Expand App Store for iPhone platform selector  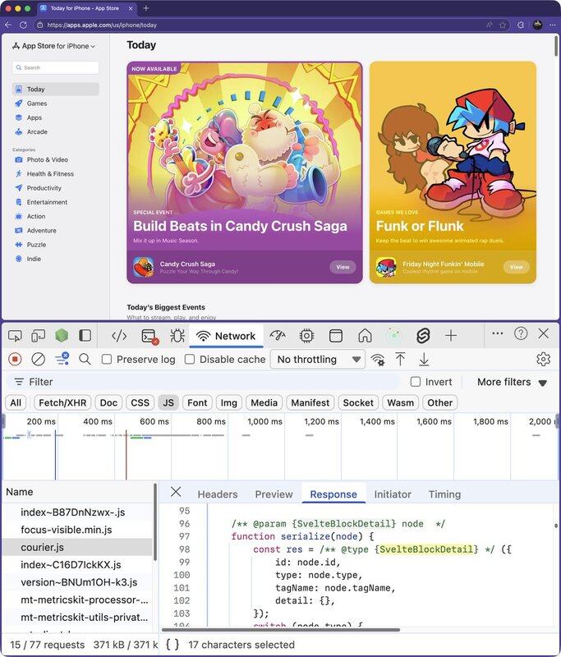(54, 46)
